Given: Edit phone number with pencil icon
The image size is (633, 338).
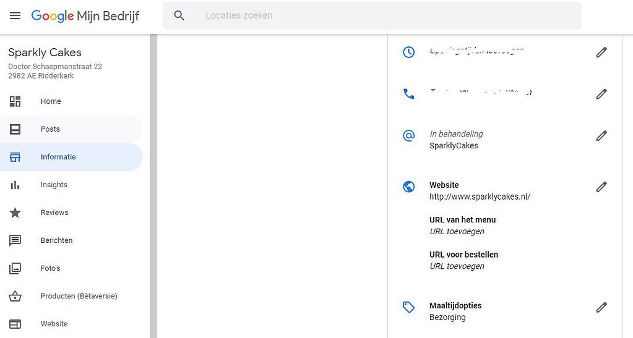Looking at the screenshot, I should pos(601,93).
